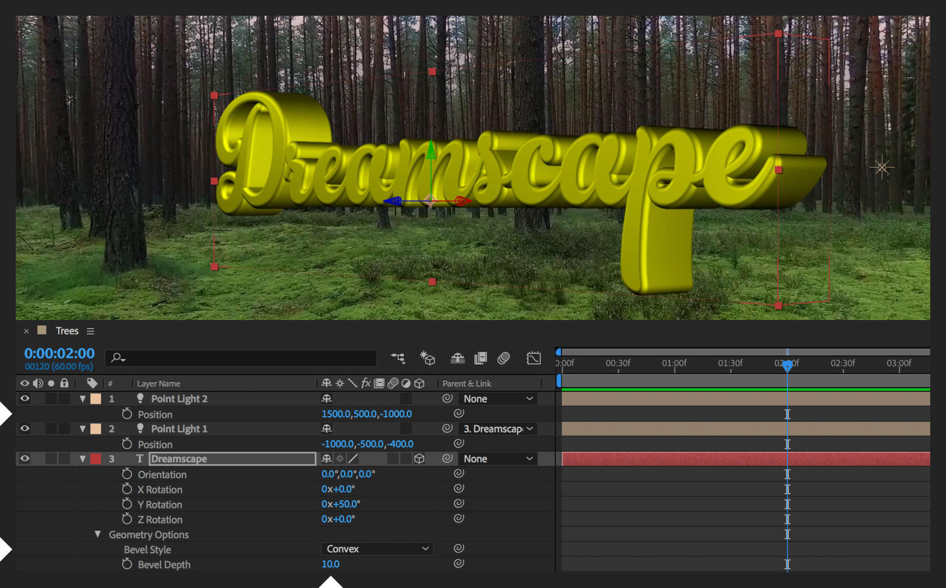
Task: Collapse the Point Light 2 layer
Action: 83,398
